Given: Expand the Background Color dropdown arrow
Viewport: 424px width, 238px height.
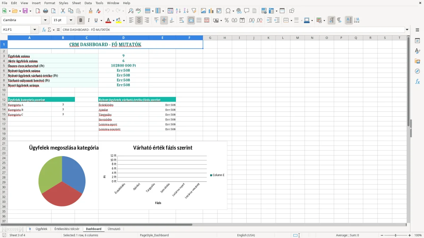Looking at the screenshot, I should point(124,20).
